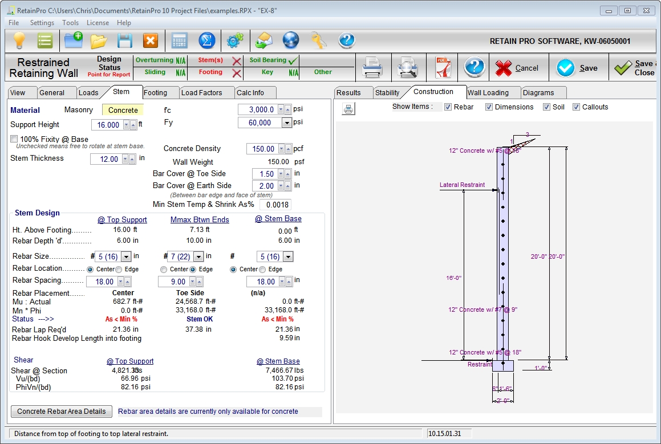
Task: Toggle the Callouts checkbox
Action: tap(576, 107)
